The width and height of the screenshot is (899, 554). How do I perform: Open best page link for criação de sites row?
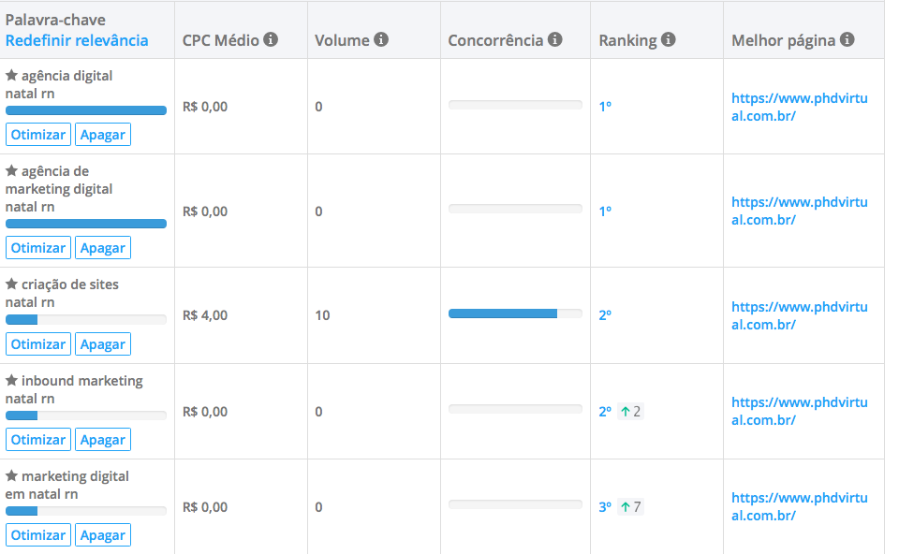799,315
